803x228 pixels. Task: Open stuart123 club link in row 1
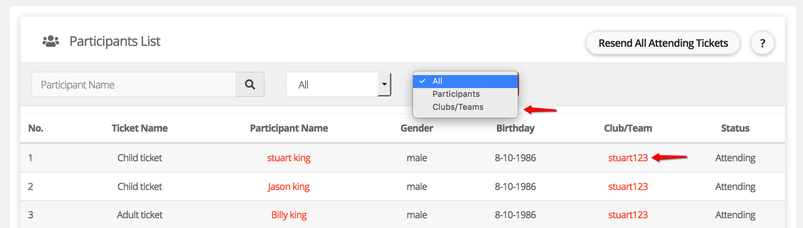627,158
